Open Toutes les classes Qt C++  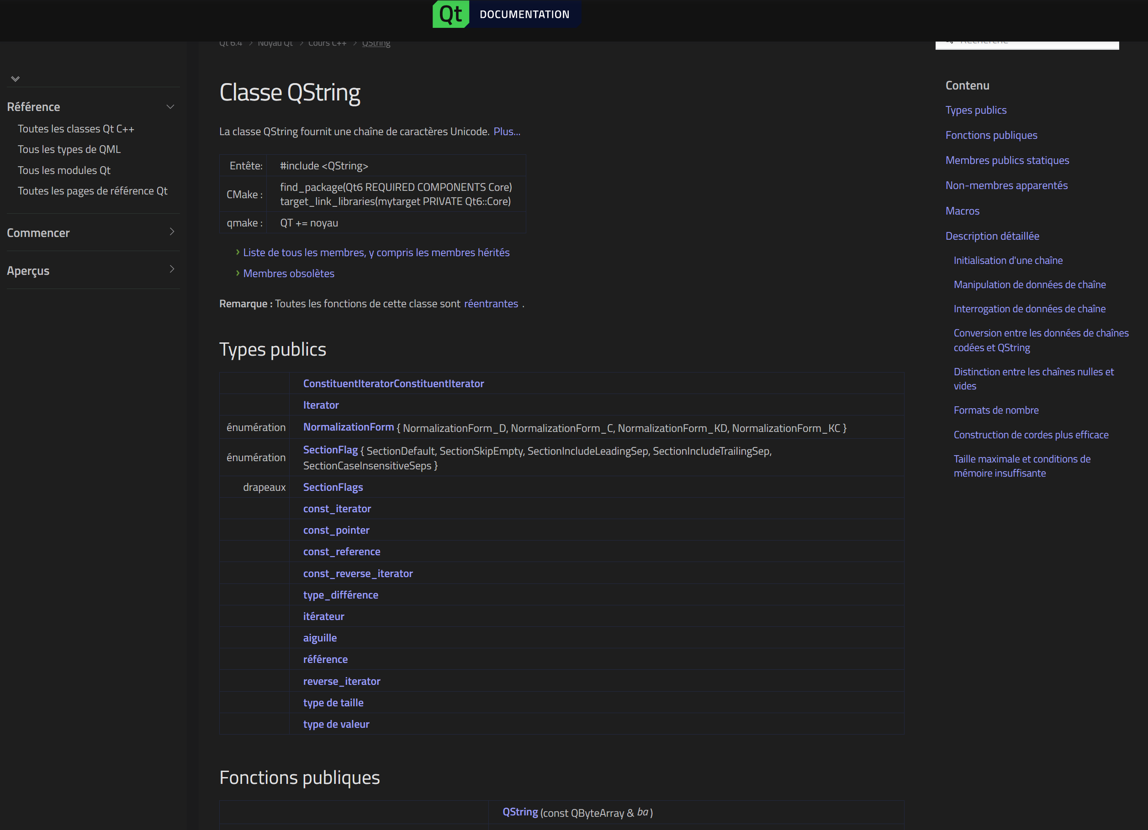point(76,129)
